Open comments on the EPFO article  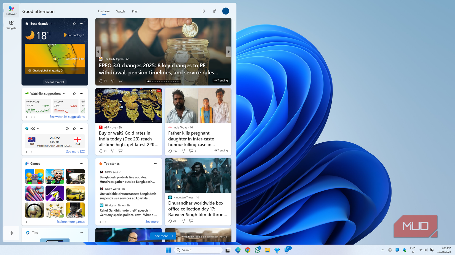pyautogui.click(x=121, y=81)
